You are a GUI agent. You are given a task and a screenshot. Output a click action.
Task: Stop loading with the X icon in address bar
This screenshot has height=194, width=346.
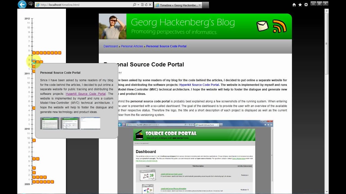coord(150,5)
